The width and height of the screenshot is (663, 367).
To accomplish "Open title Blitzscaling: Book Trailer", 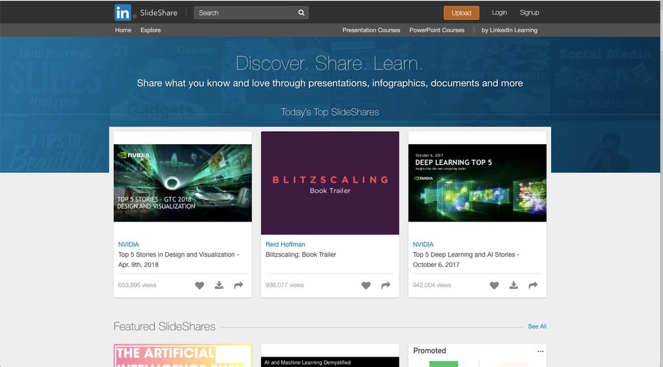I will 300,255.
